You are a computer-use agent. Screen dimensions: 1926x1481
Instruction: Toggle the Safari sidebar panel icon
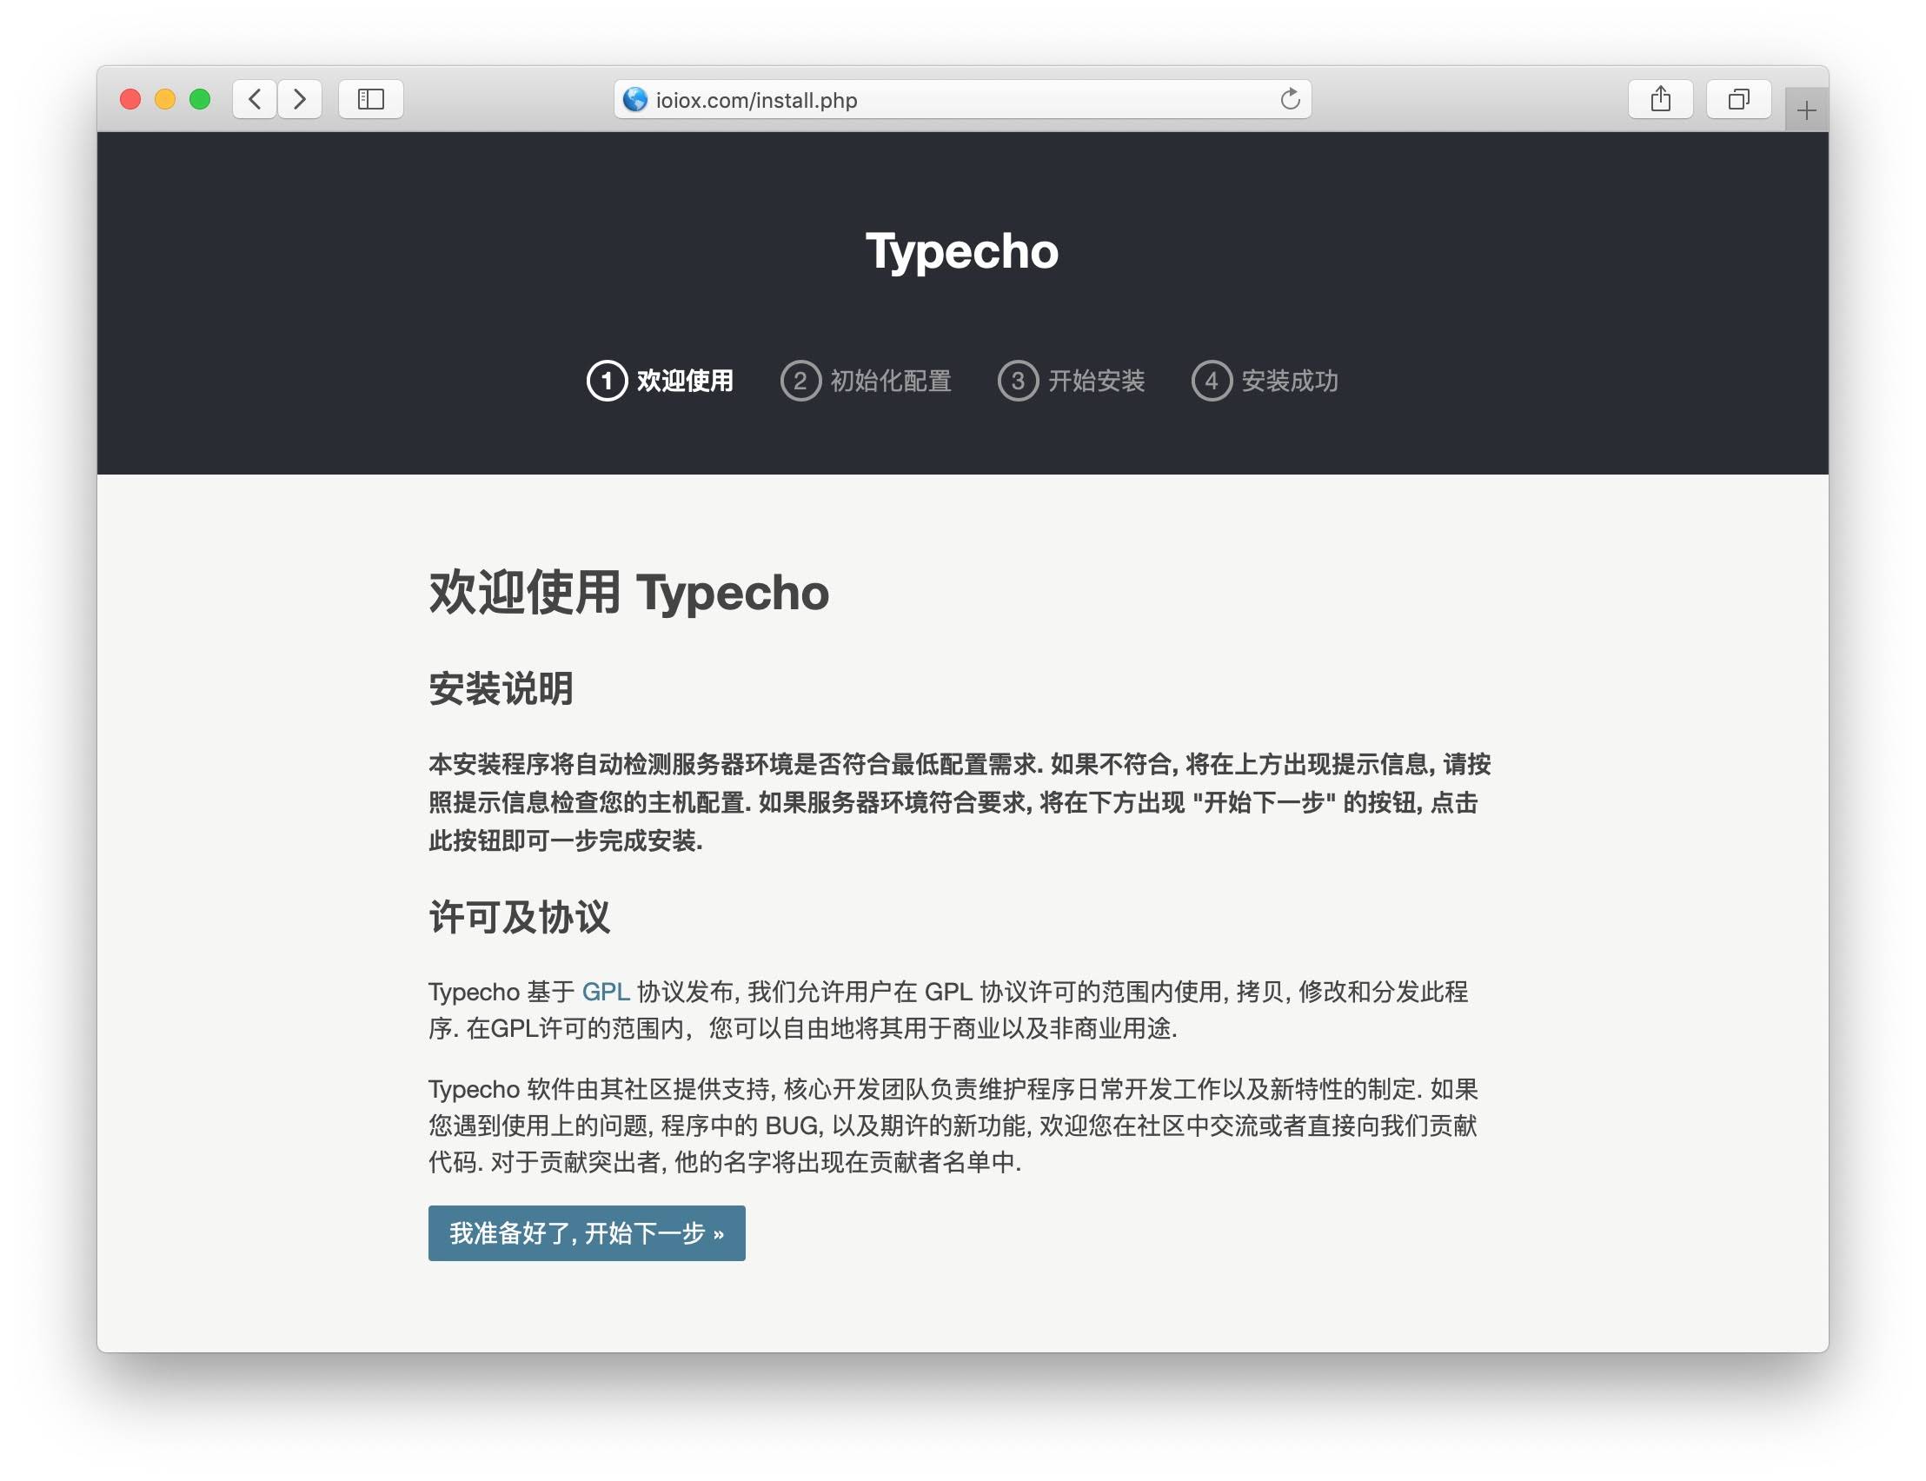click(370, 99)
